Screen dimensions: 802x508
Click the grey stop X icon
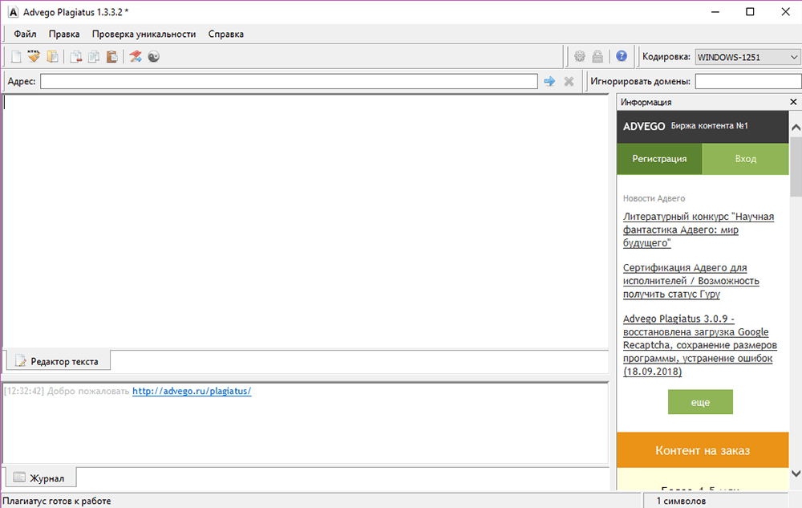coord(569,81)
